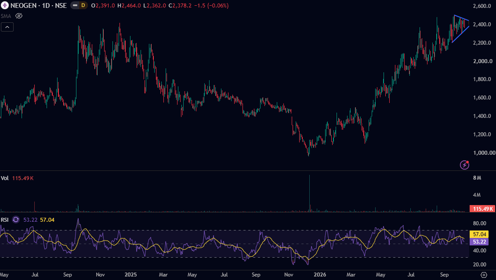Select the SMA indicator label
The width and height of the screenshot is (496, 280).
coord(6,16)
